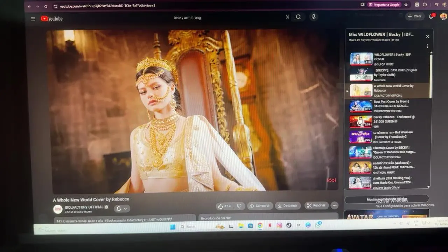The height and width of the screenshot is (252, 448).
Task: Go back with the browser back arrow
Action: click(x=29, y=7)
